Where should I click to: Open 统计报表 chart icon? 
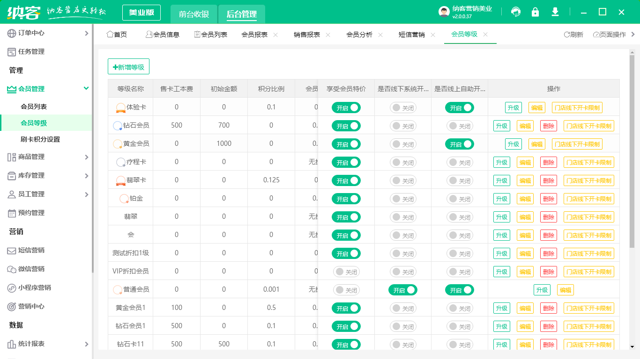tap(12, 344)
